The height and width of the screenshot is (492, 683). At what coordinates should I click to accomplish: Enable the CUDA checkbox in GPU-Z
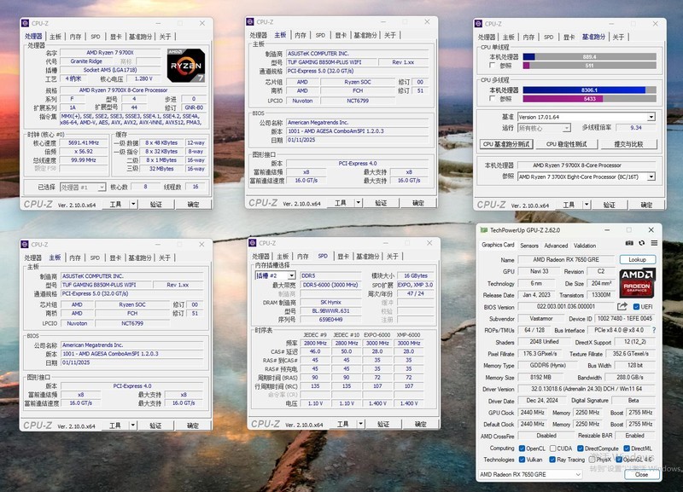coord(552,448)
